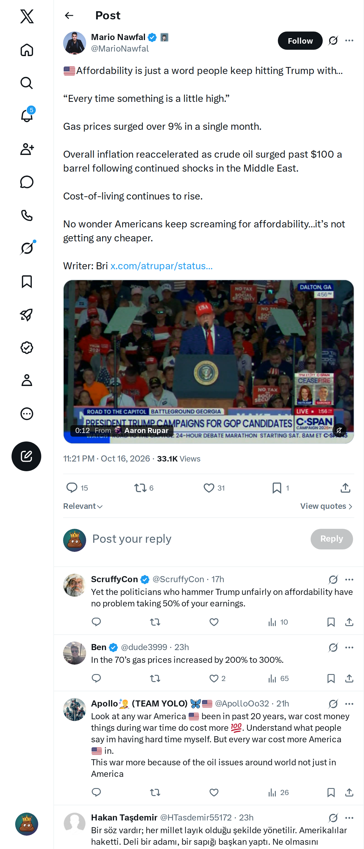Viewport: 364px width, 849px height.
Task: Open the sidebar More menu
Action: [27, 414]
